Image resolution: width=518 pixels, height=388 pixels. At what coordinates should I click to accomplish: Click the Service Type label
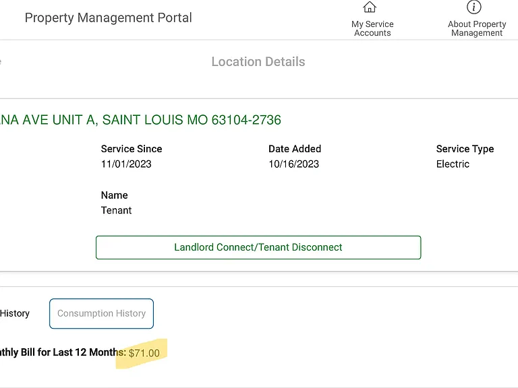click(465, 149)
